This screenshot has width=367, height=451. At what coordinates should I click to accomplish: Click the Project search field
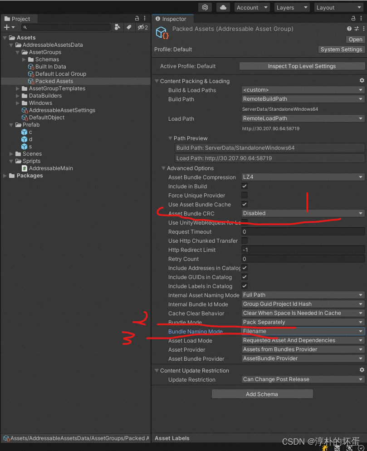tap(66, 27)
